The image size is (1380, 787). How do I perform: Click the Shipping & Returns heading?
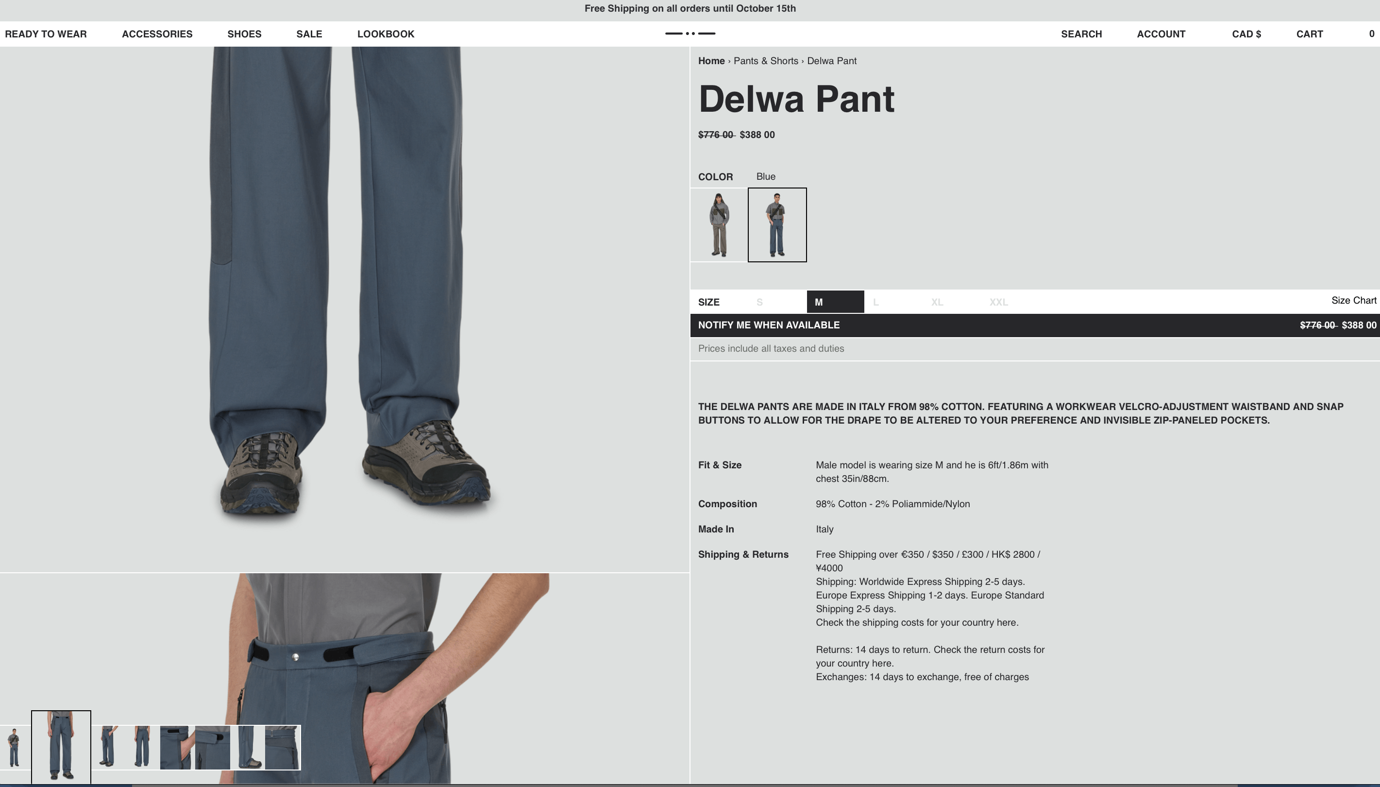pyautogui.click(x=743, y=555)
